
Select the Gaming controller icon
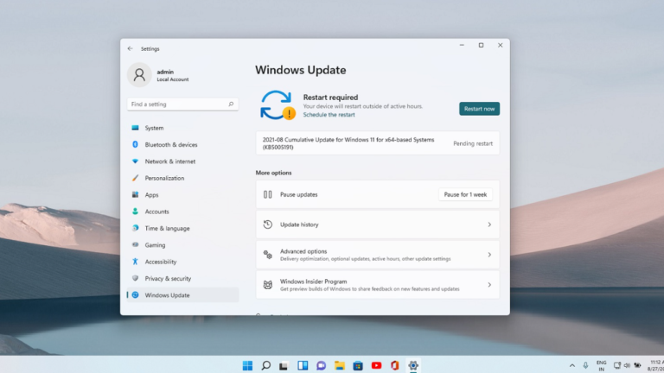coord(135,244)
